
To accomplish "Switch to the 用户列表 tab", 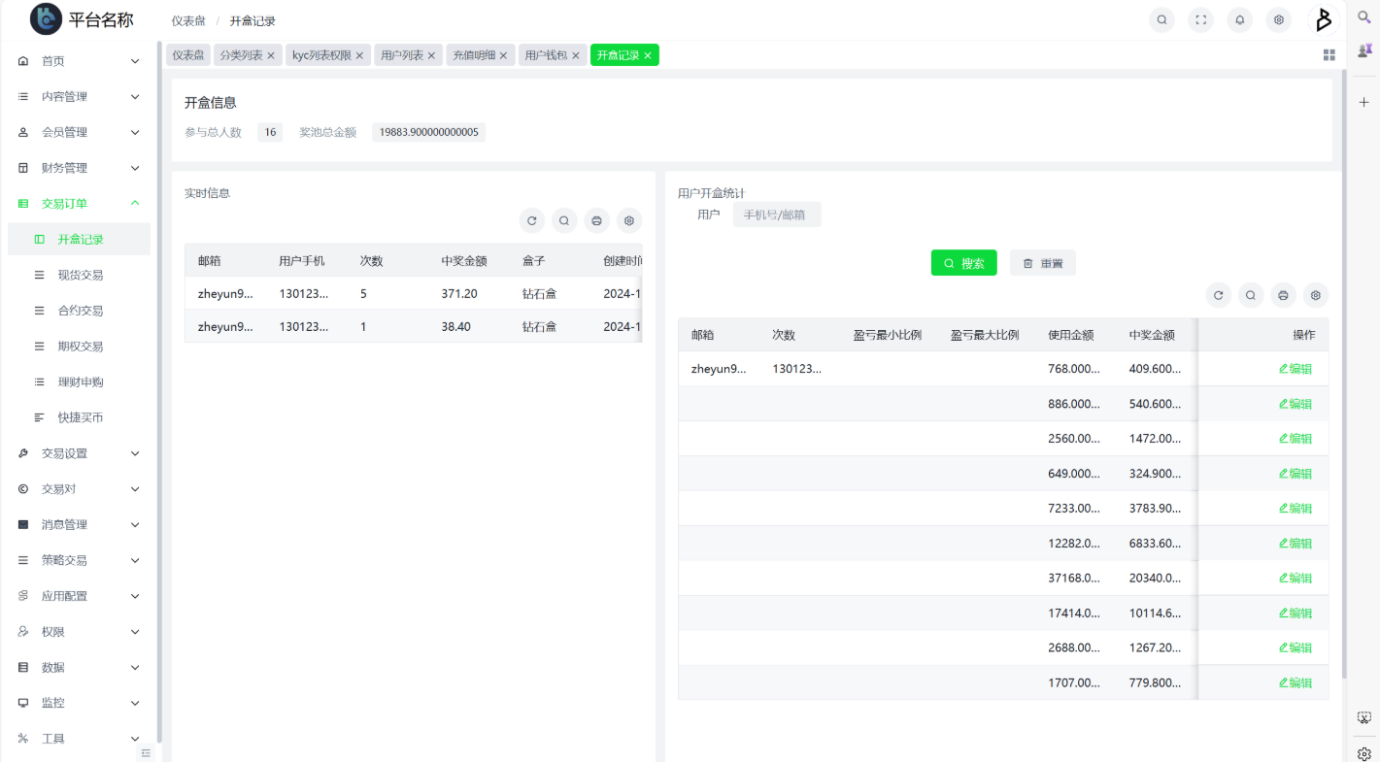I will (x=402, y=55).
